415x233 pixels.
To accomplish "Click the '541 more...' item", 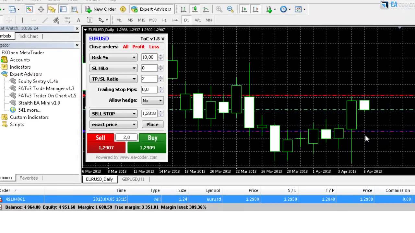I will pyautogui.click(x=30, y=110).
